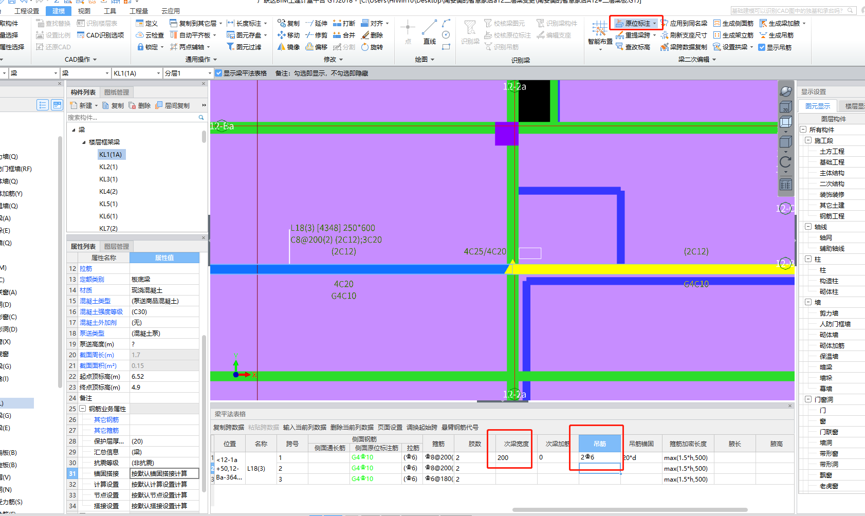Click 页面设置 in beam table toolbar
865x516 pixels.
pos(390,427)
